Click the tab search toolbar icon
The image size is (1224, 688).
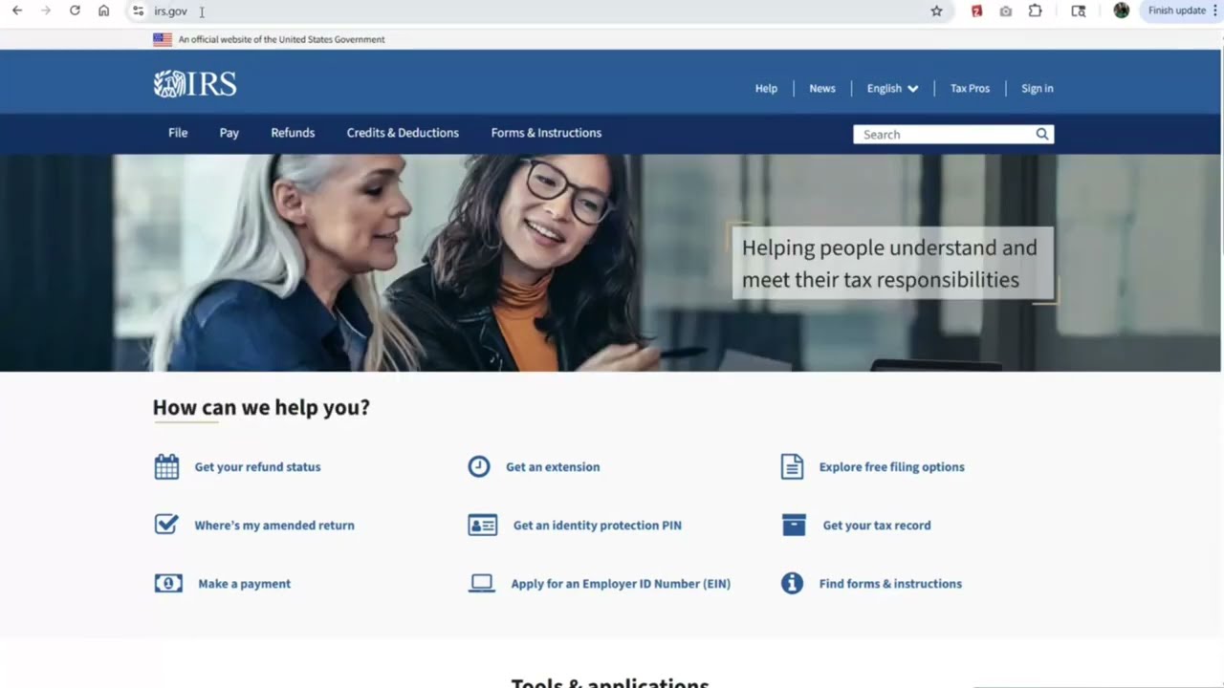click(1079, 11)
